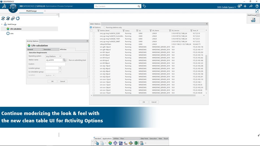Click the link flow icon in the bottom toolbar
Viewport: 260px width, 146px height.
tap(126, 143)
